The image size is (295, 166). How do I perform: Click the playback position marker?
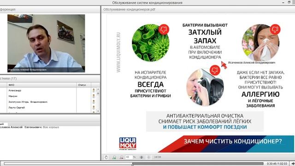point(133,164)
